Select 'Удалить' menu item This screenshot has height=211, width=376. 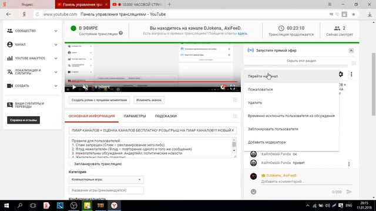291,103
